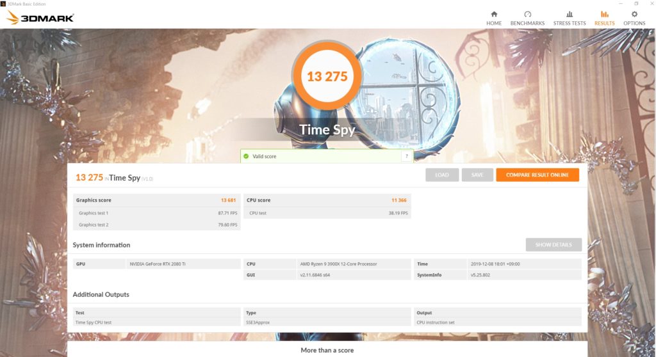656x357 pixels.
Task: Click COMPARE RESULT ONLINE button
Action: tap(537, 175)
